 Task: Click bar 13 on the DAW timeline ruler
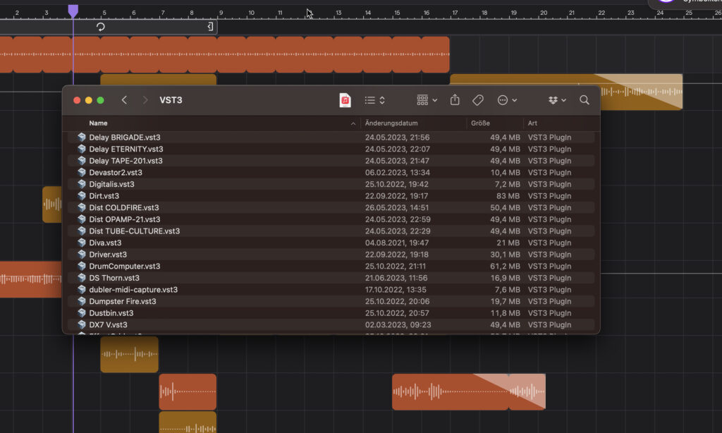point(338,13)
